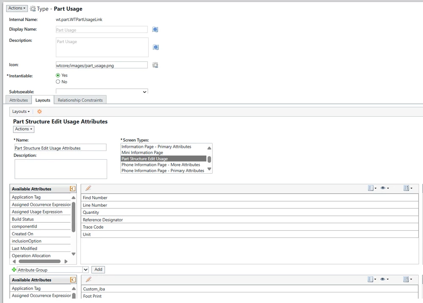The image size is (423, 303).
Task: Select the Trace Code layout row
Action: pyautogui.click(x=250, y=227)
